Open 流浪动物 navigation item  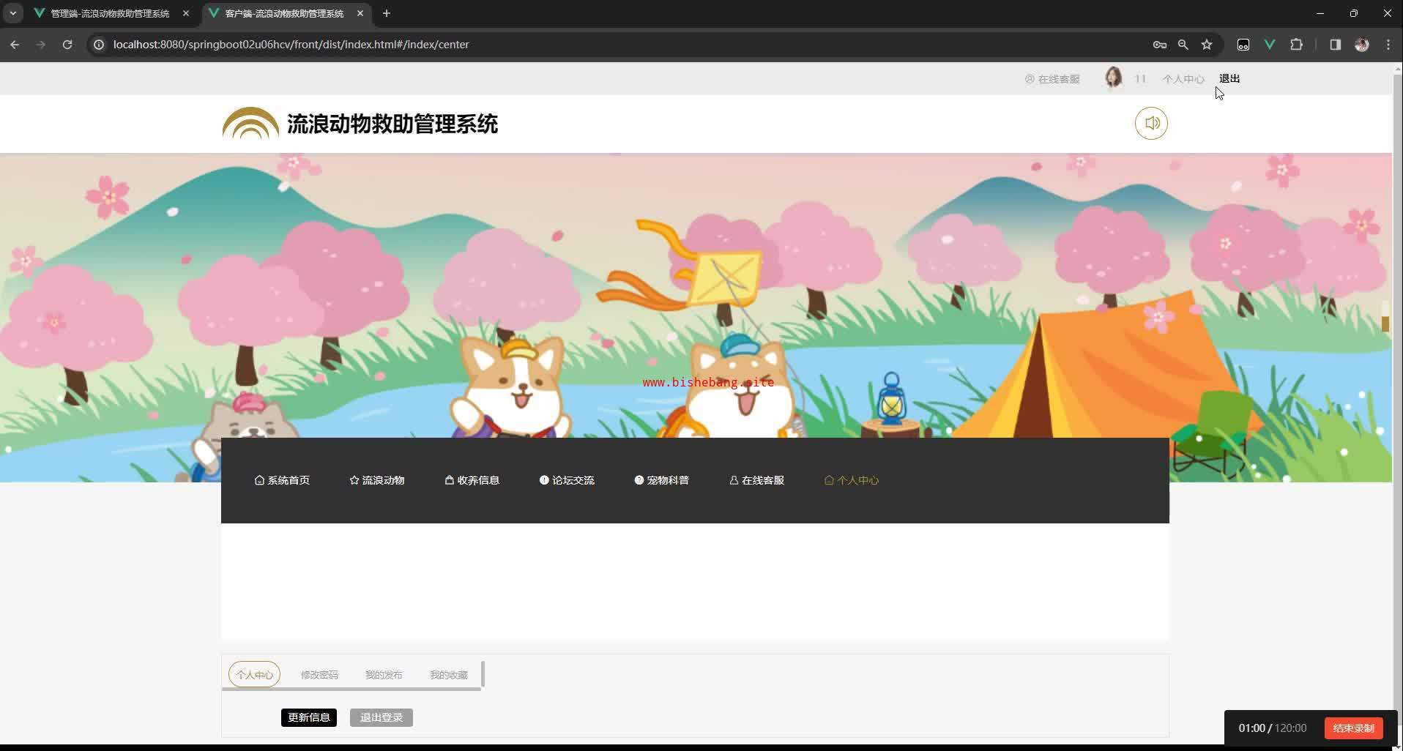click(x=377, y=480)
